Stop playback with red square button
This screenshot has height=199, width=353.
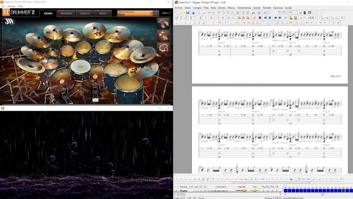(x=260, y=18)
